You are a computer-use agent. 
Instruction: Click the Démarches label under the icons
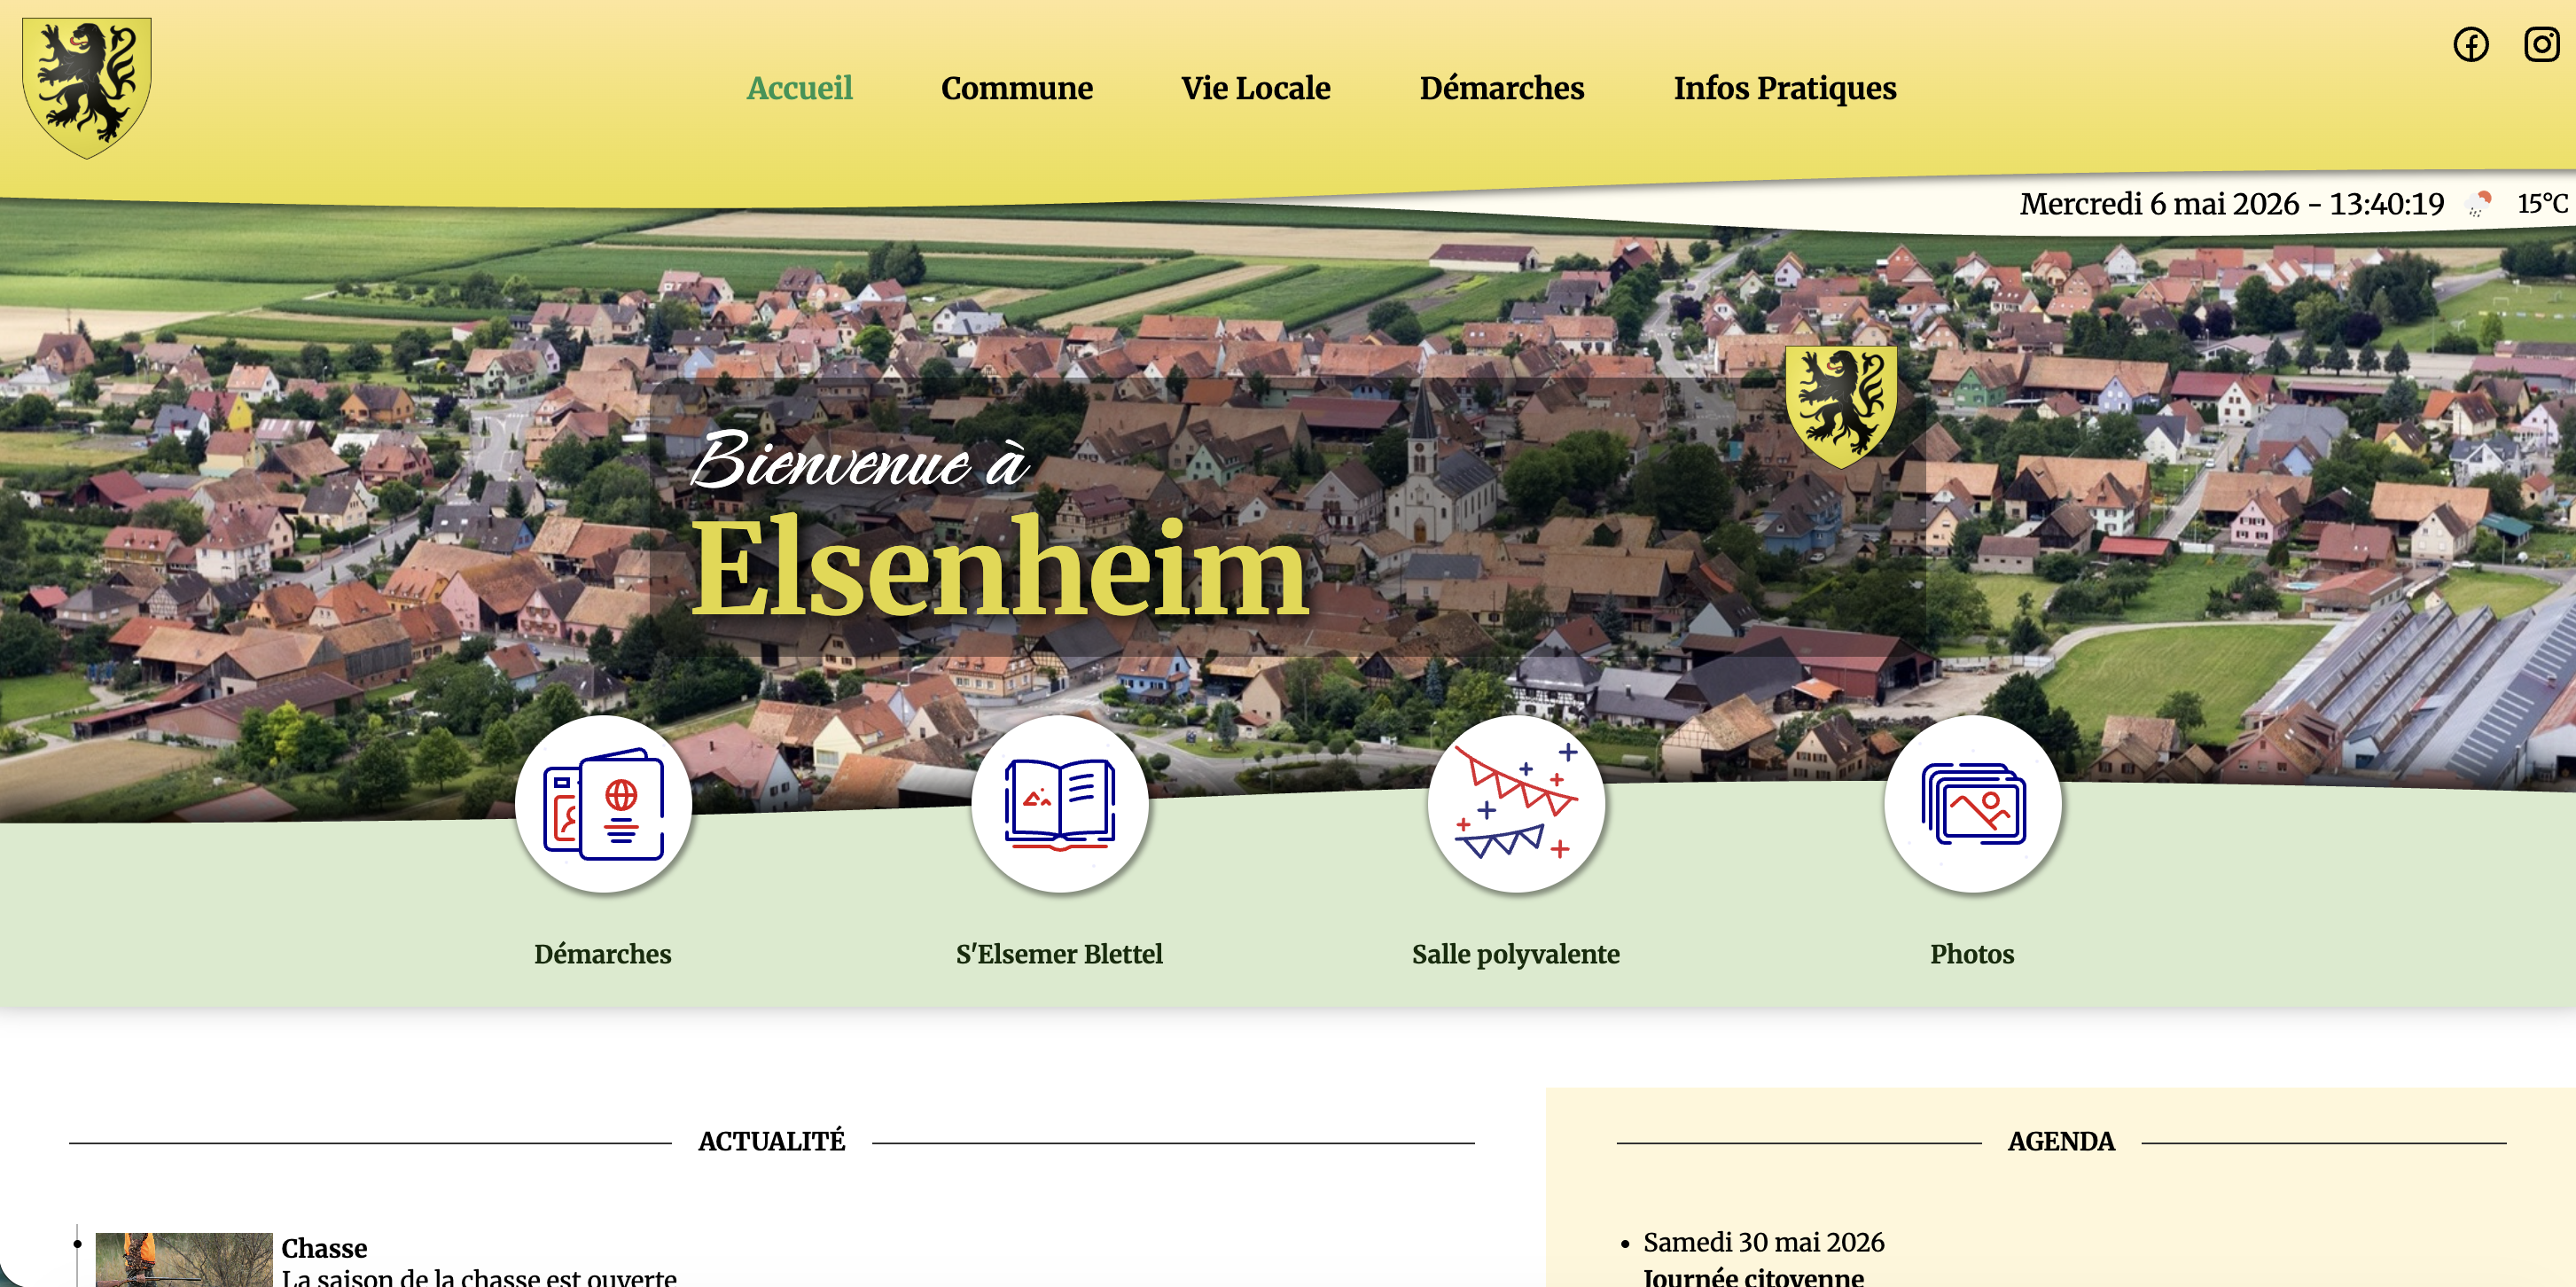click(x=603, y=954)
